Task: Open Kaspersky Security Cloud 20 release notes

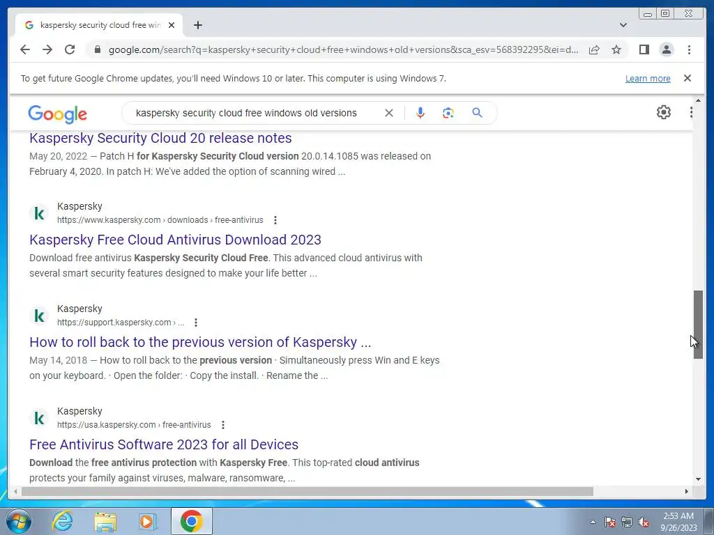Action: tap(160, 138)
